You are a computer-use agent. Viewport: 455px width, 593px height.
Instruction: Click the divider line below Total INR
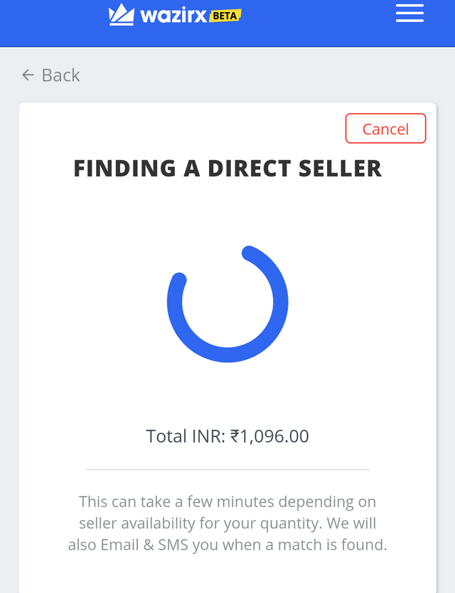point(227,469)
